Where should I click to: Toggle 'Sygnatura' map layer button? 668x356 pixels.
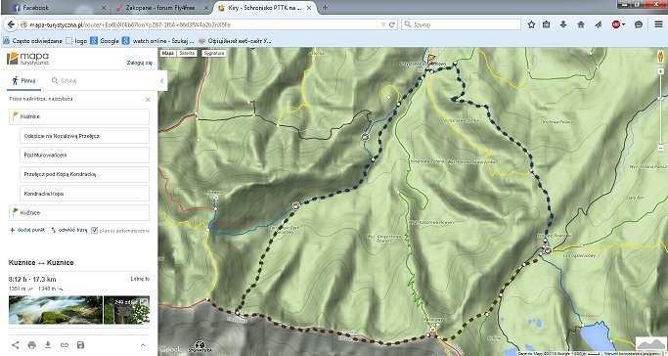[x=213, y=53]
